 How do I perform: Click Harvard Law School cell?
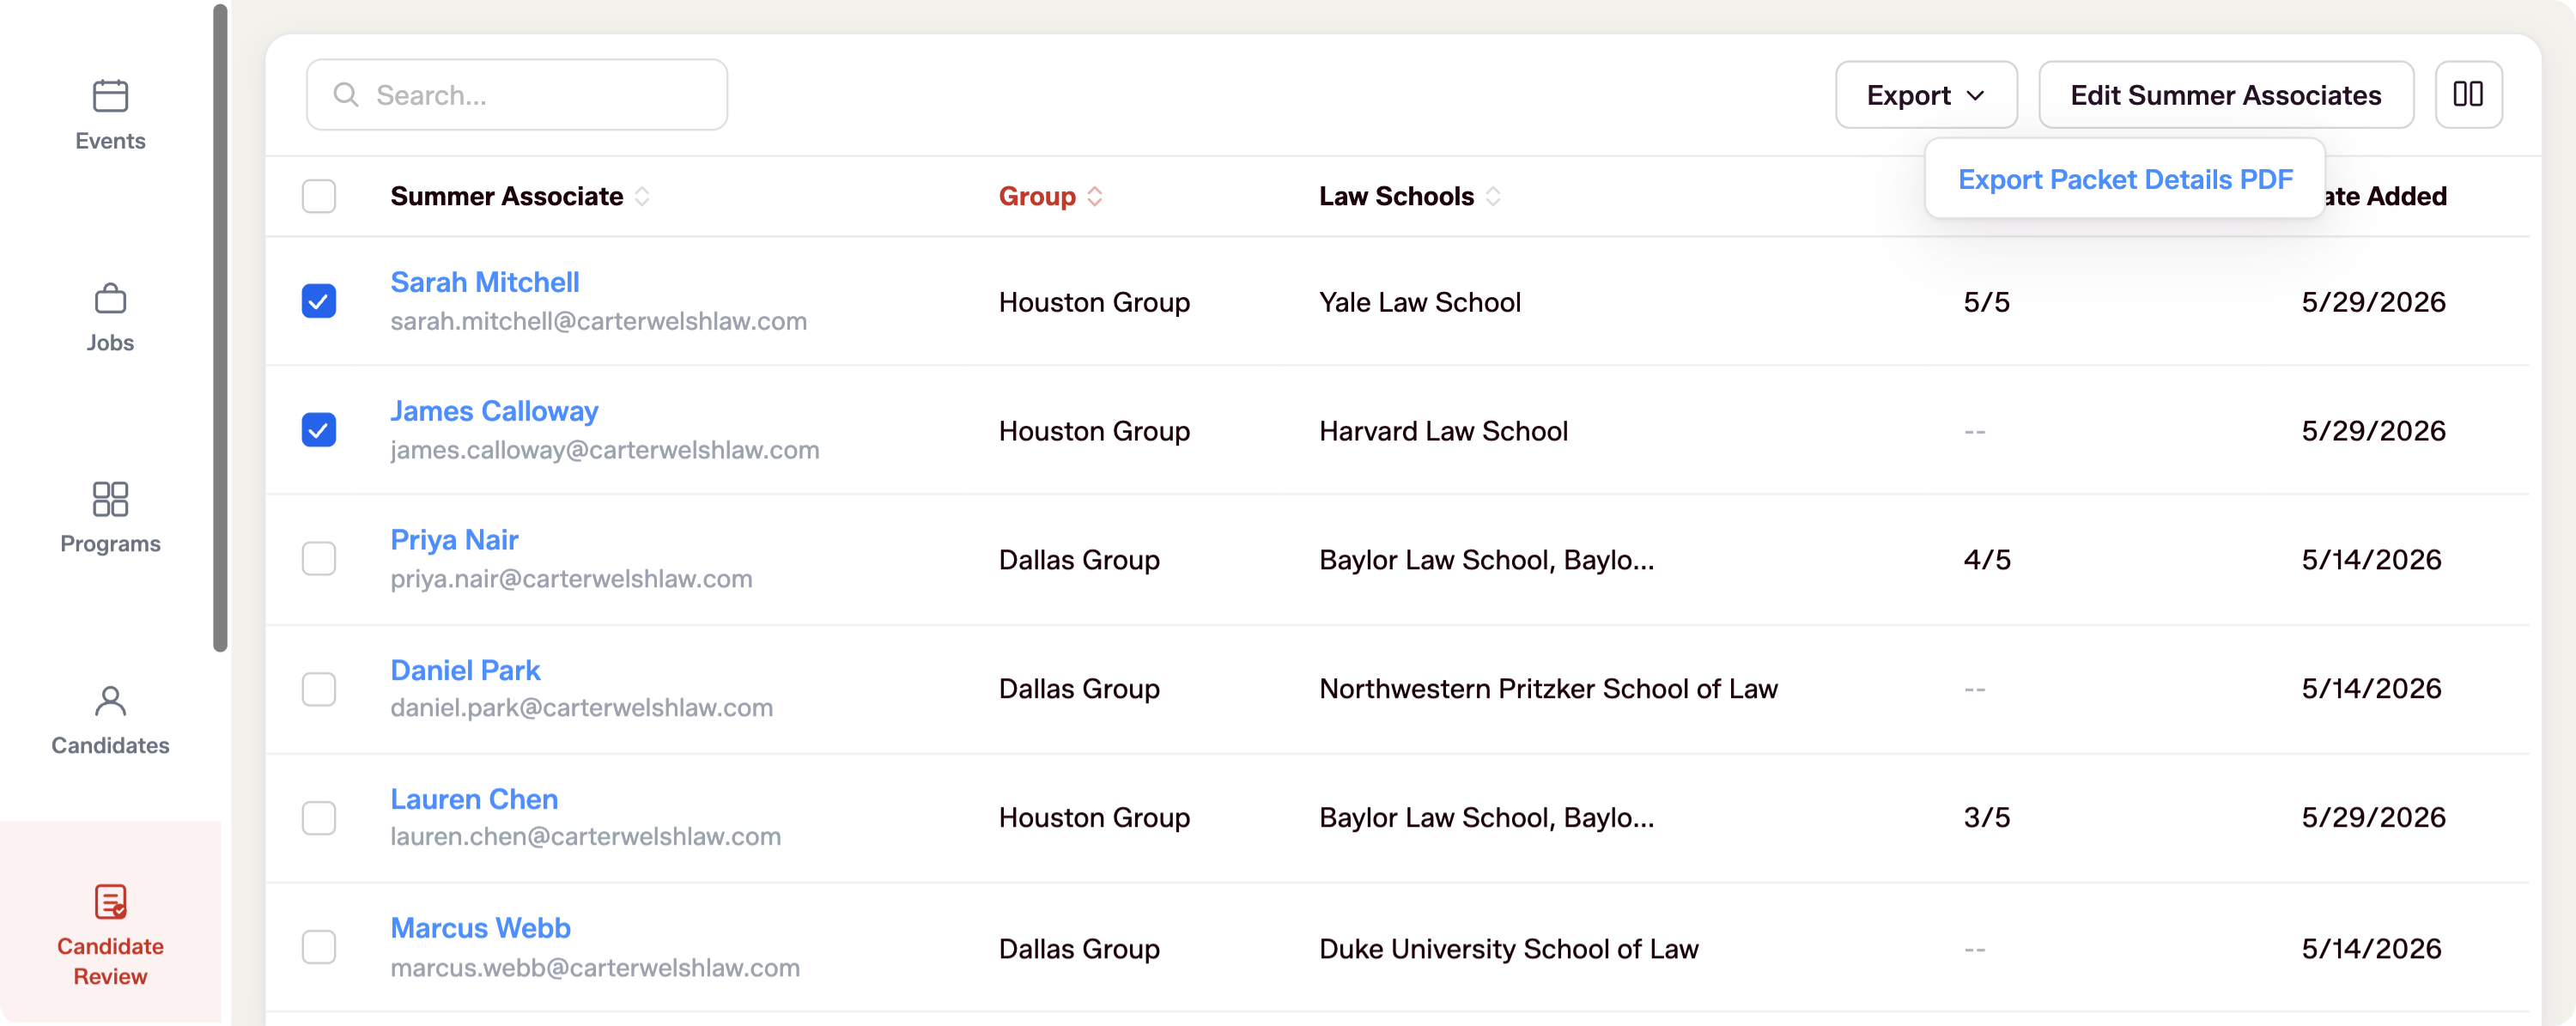click(x=1443, y=431)
